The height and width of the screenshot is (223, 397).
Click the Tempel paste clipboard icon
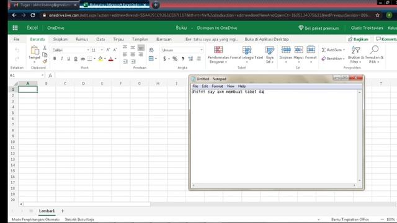tap(35, 50)
